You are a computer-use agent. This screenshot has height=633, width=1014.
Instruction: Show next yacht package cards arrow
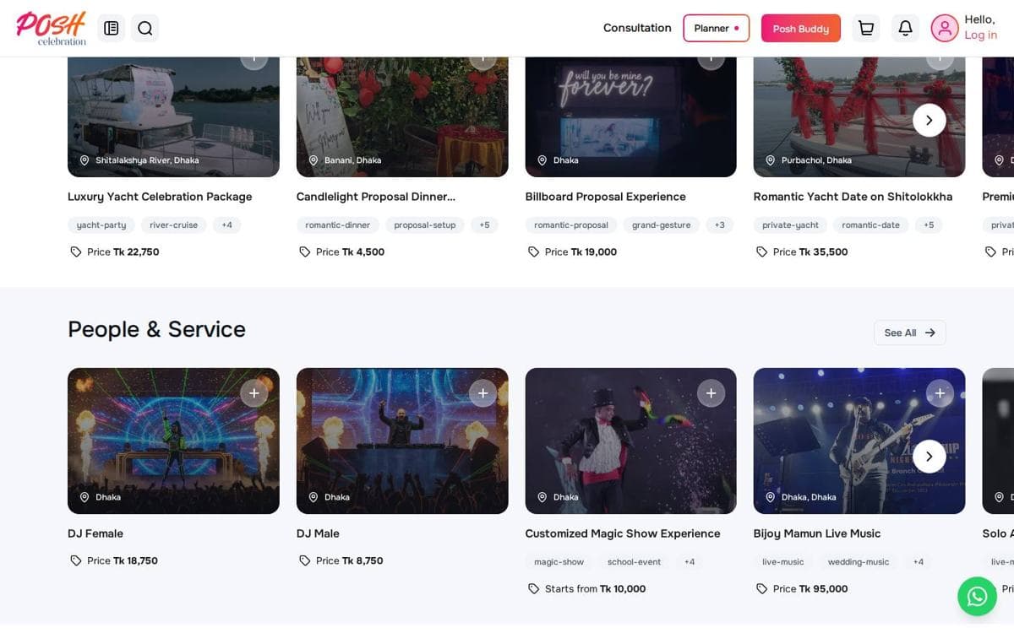tap(929, 120)
